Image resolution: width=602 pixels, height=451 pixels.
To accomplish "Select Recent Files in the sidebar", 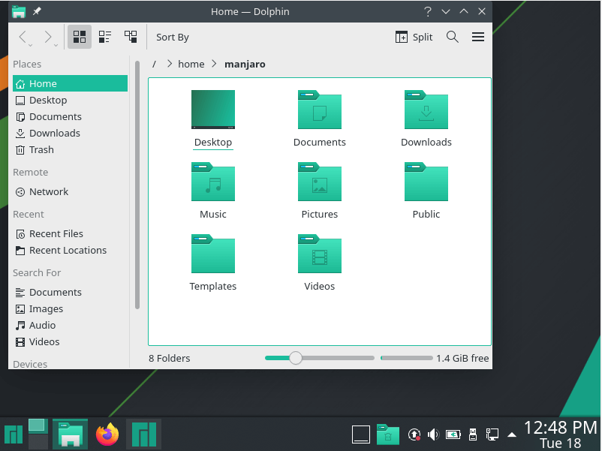I will (x=56, y=233).
